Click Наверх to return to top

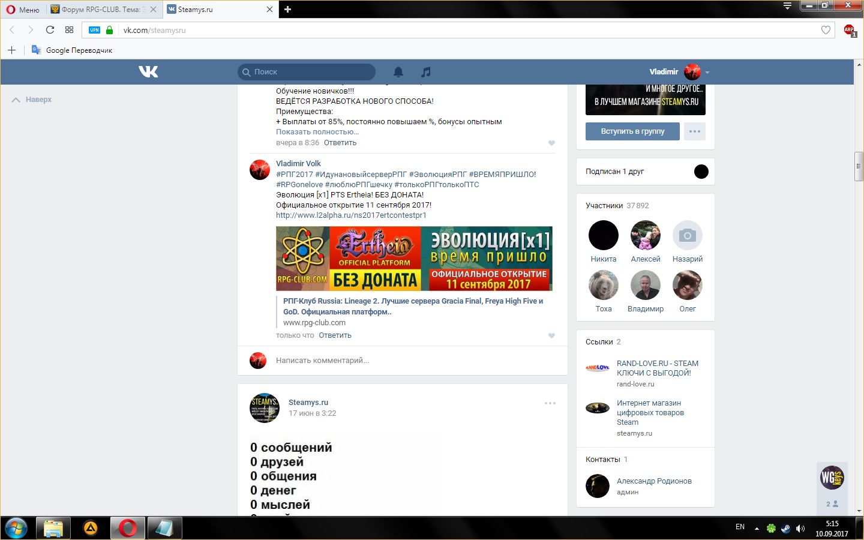32,100
